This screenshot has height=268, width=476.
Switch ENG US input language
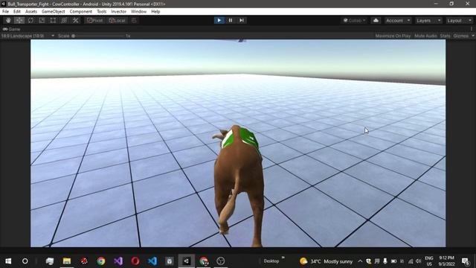(x=429, y=261)
